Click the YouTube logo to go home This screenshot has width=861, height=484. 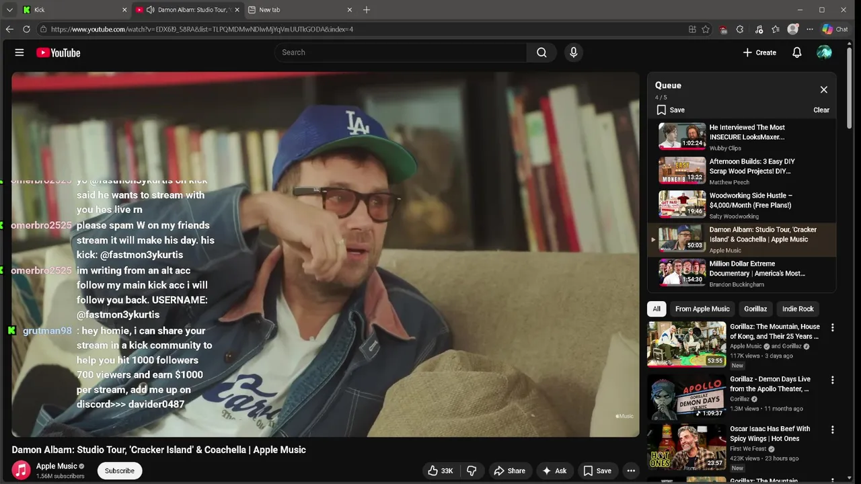58,52
